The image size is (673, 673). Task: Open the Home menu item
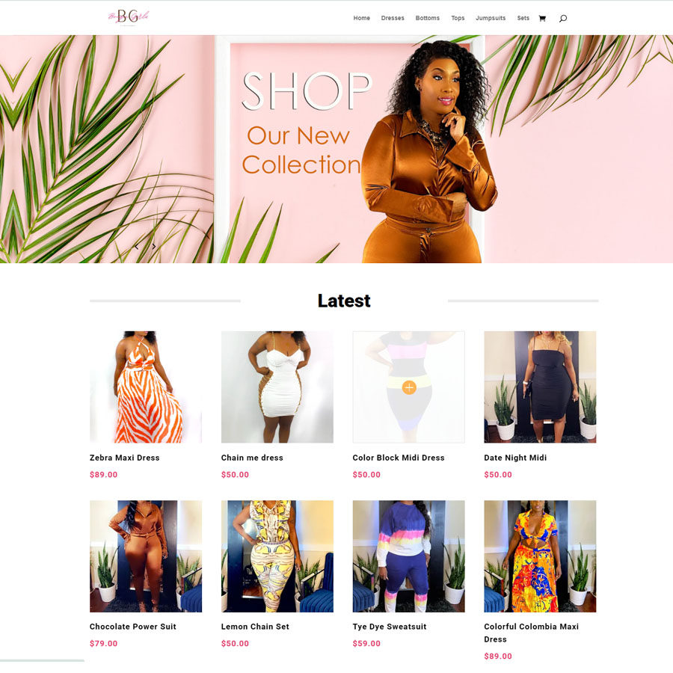pos(361,18)
